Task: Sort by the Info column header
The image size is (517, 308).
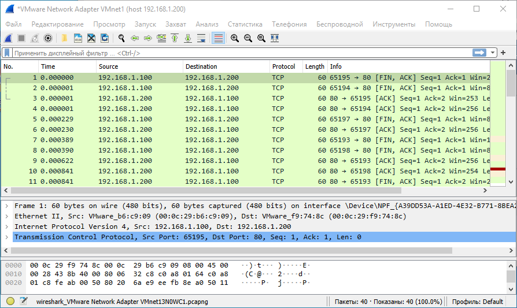Action: coord(409,66)
